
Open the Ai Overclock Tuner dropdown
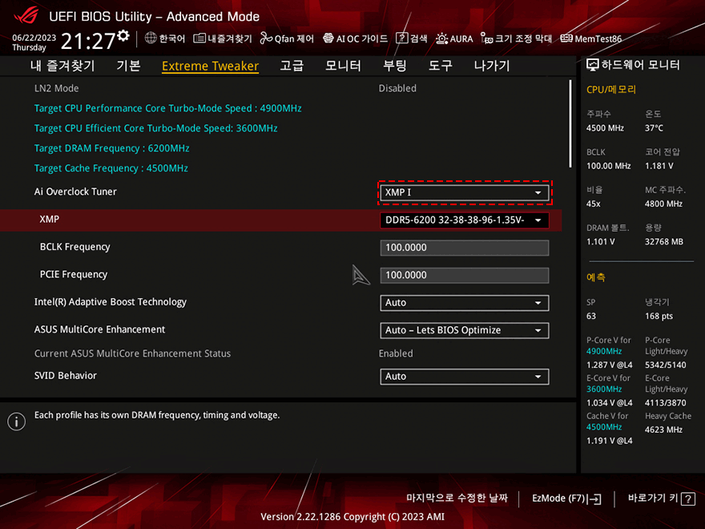point(464,192)
